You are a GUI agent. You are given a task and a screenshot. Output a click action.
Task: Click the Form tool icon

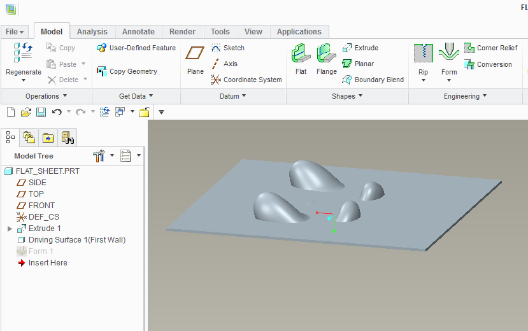[x=449, y=52]
